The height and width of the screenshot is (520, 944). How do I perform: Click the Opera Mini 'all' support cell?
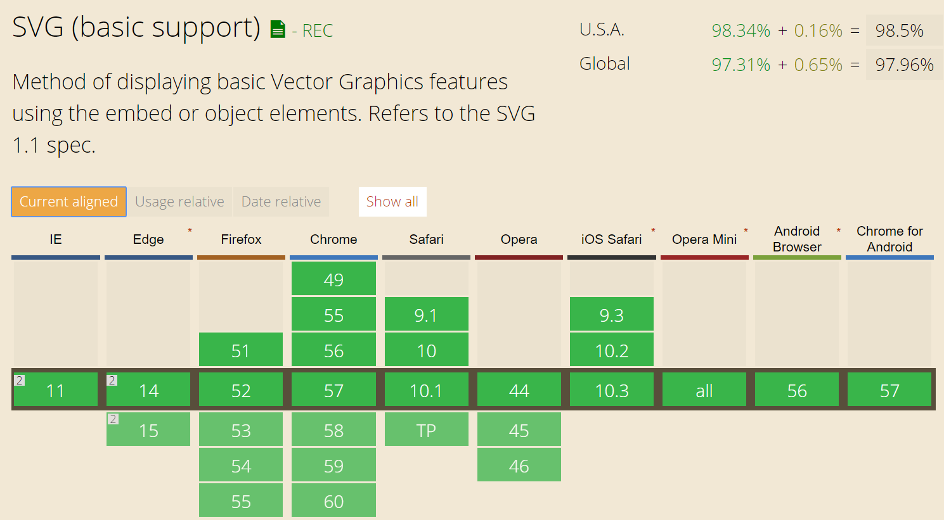[704, 390]
